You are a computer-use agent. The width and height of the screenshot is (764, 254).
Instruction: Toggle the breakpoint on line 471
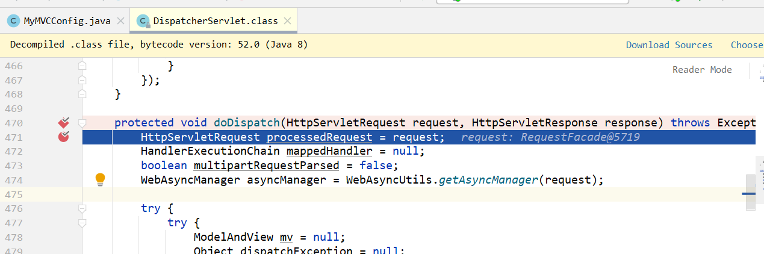click(64, 137)
